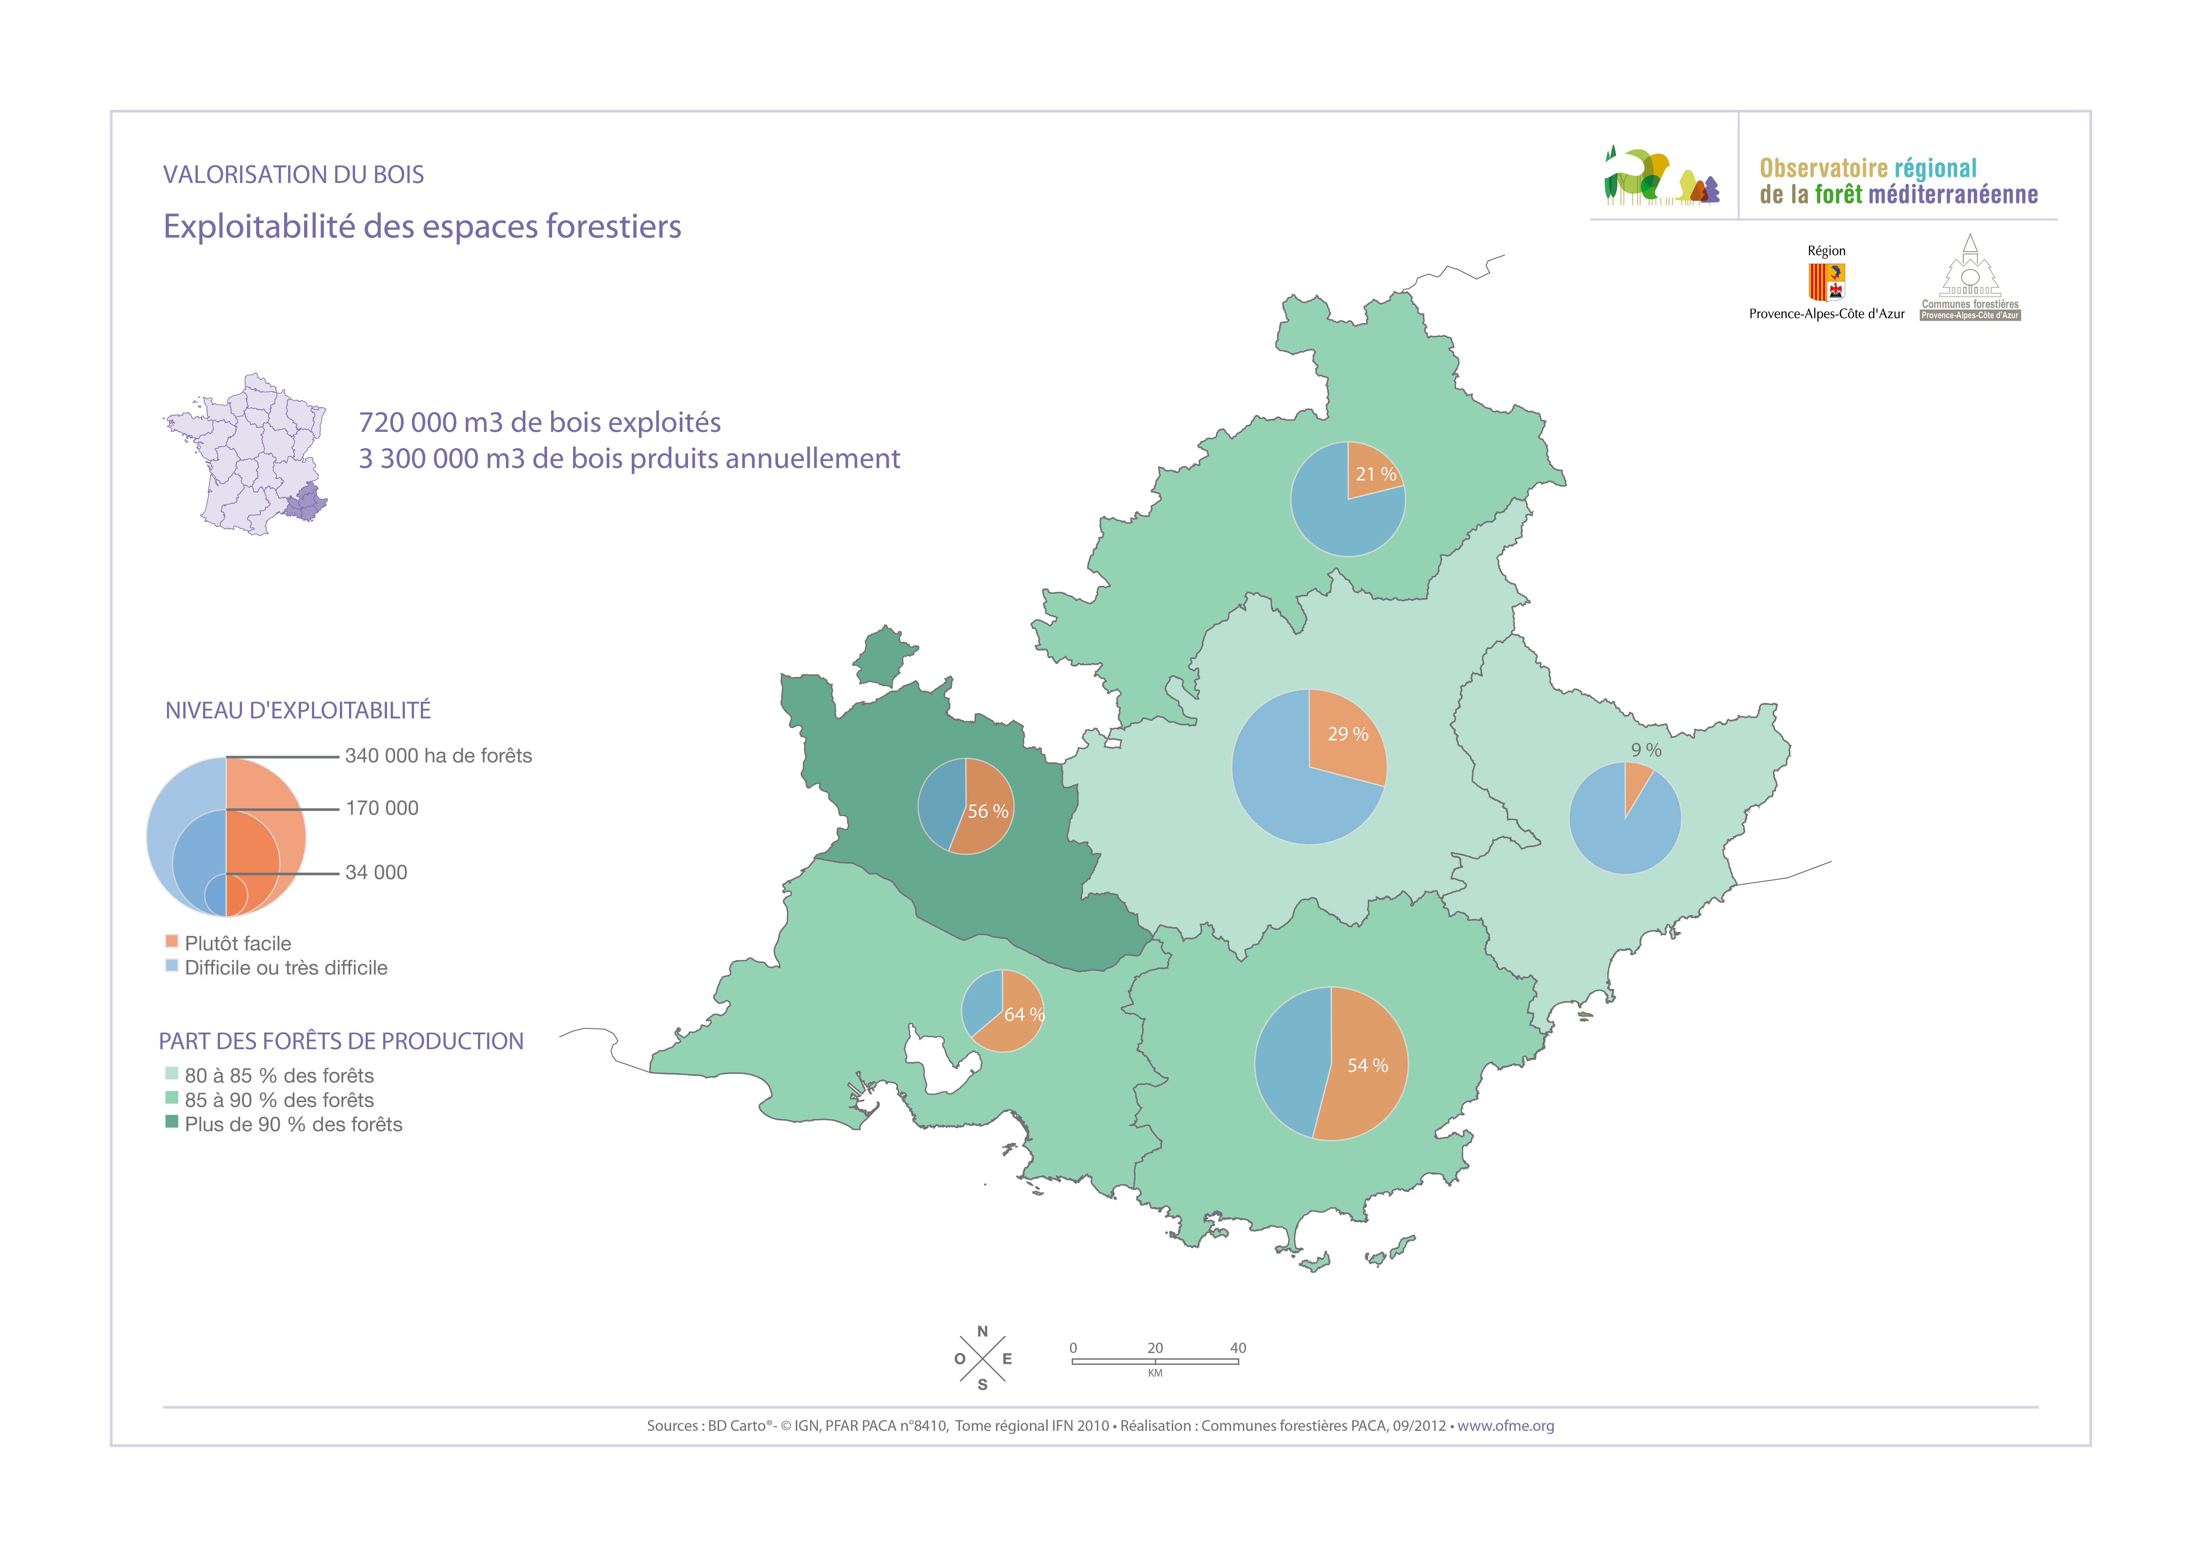Click the '340 000 ha de forêts' label
The height and width of the screenshot is (1557, 2202).
pos(438,756)
